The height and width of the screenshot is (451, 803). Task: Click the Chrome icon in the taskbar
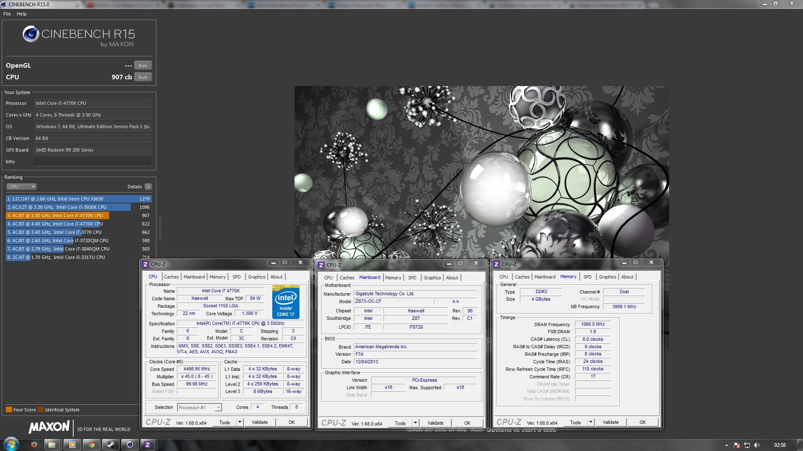(92, 445)
